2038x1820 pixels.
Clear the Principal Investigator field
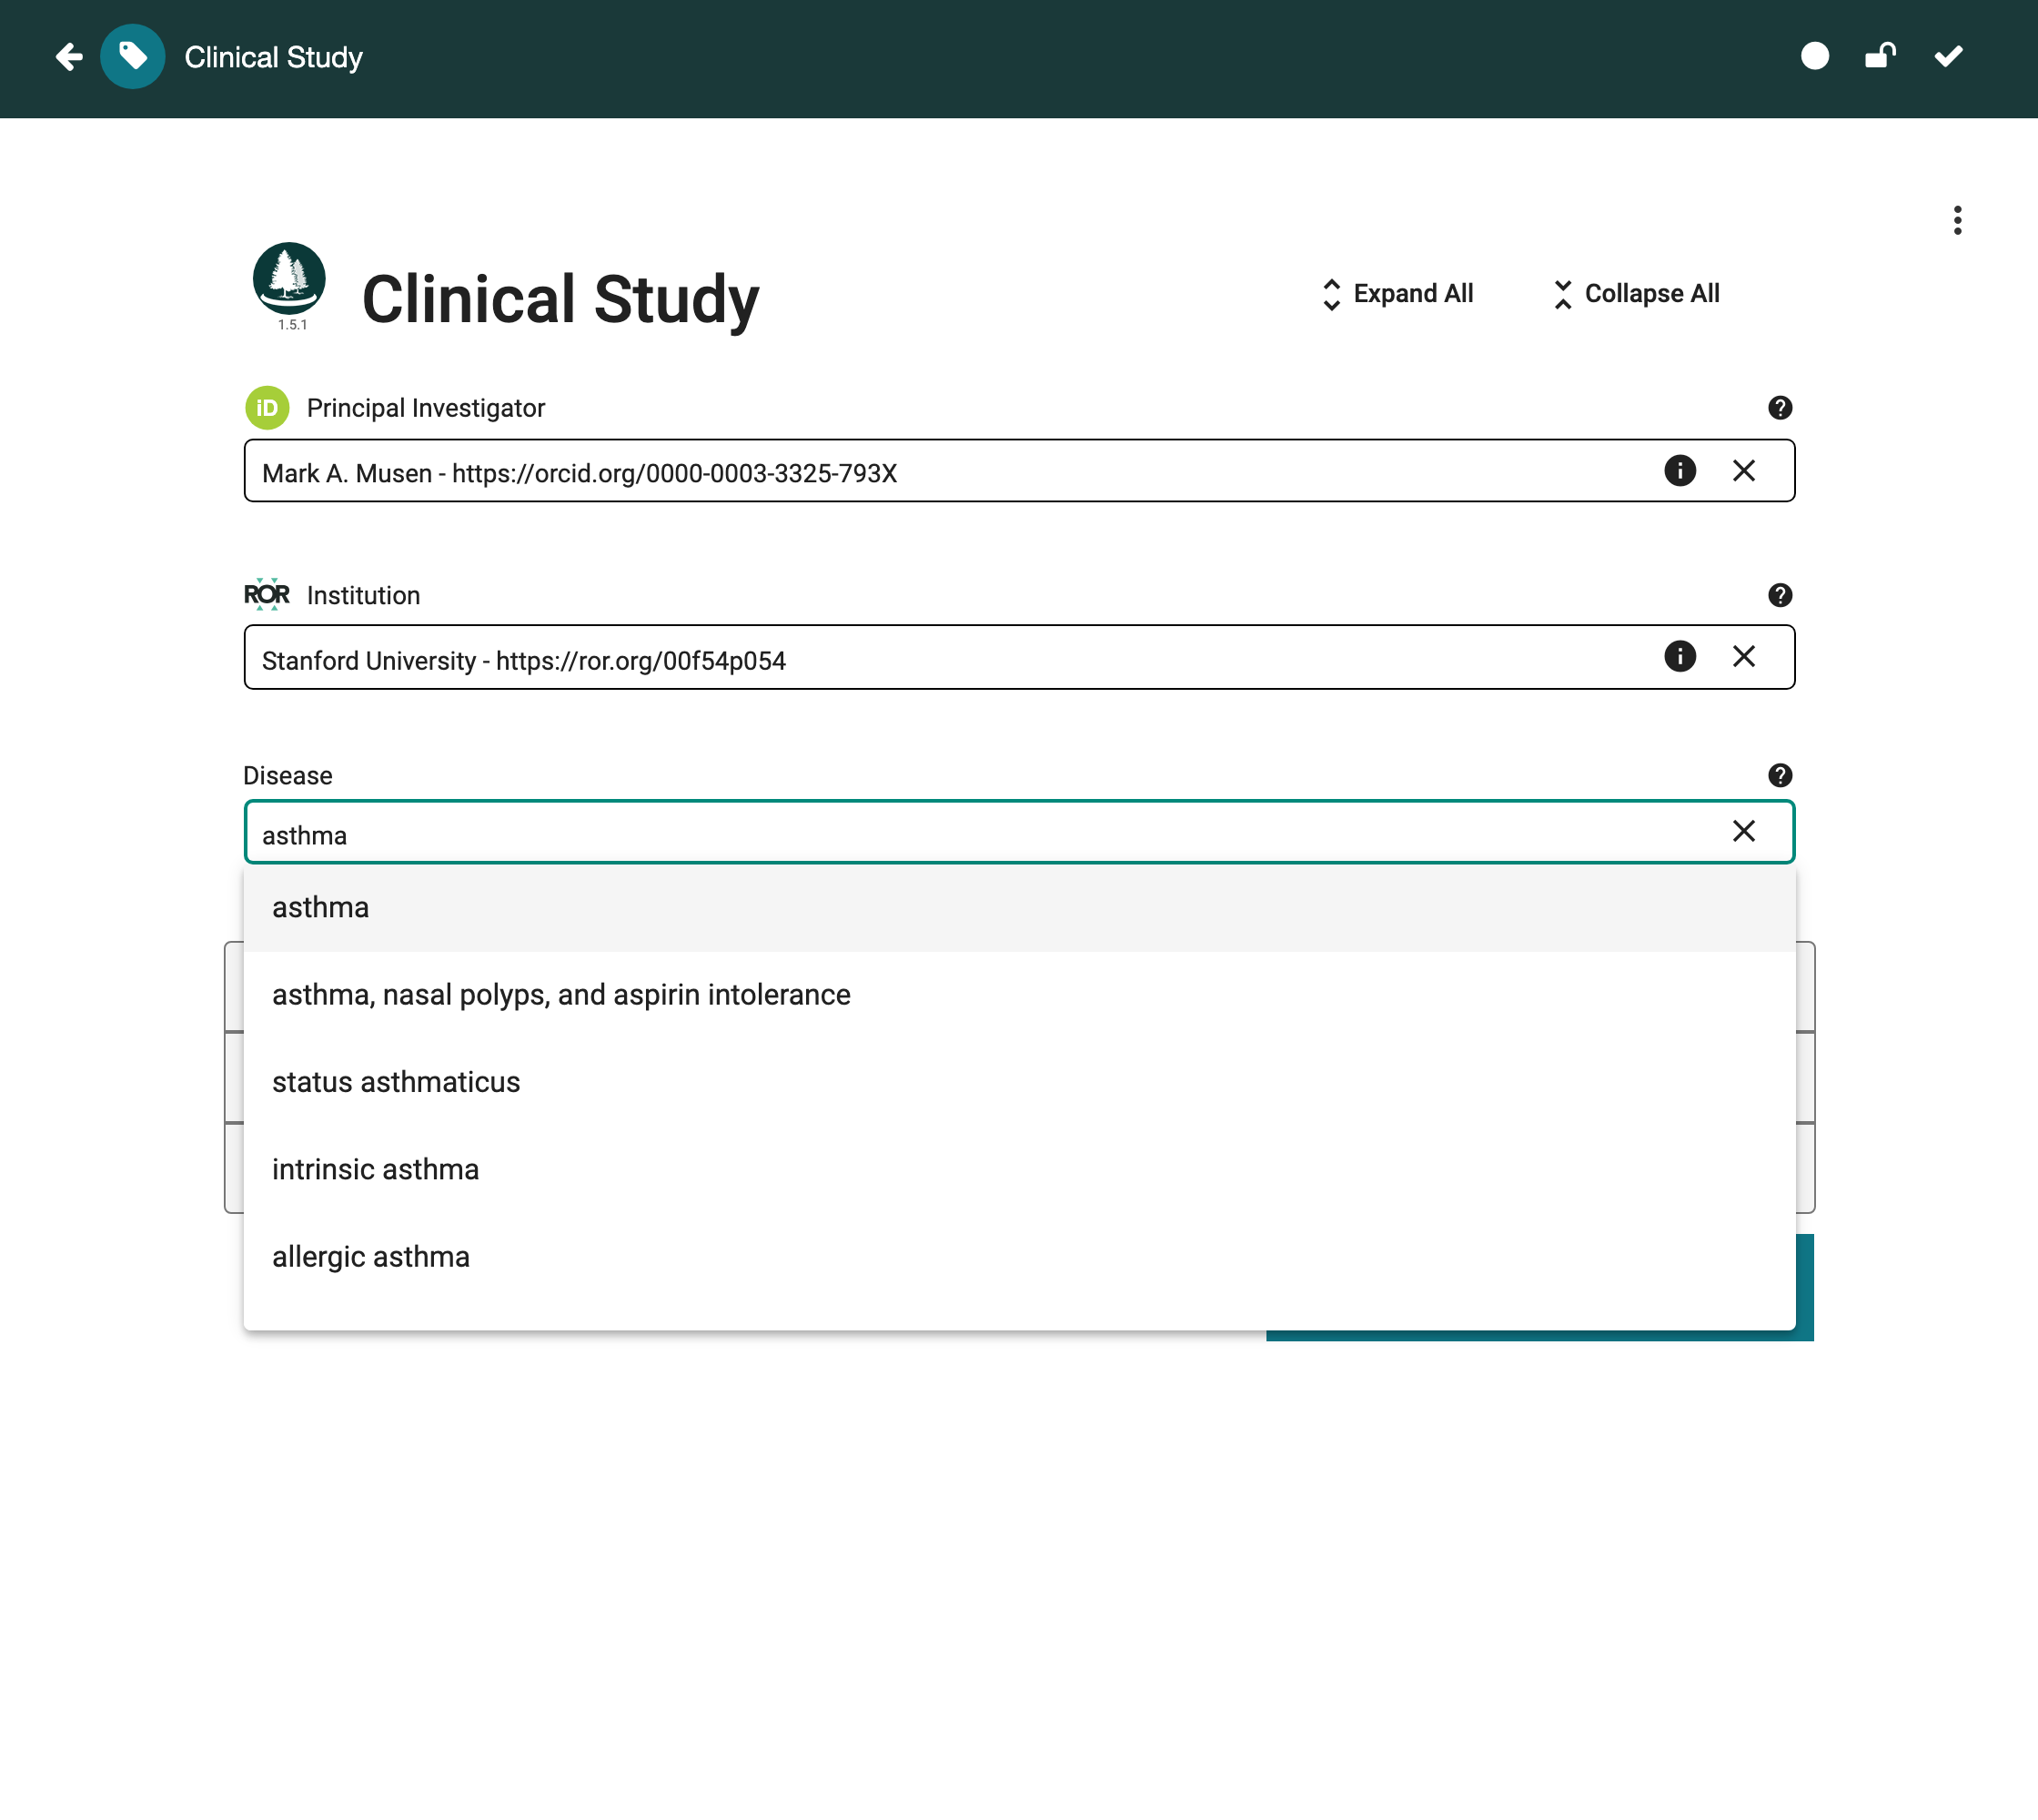pyautogui.click(x=1744, y=471)
